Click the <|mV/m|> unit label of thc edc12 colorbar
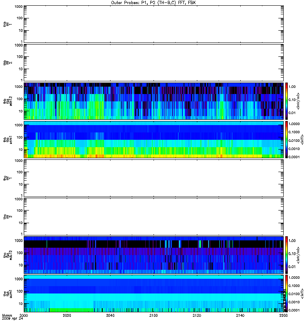 (298, 255)
